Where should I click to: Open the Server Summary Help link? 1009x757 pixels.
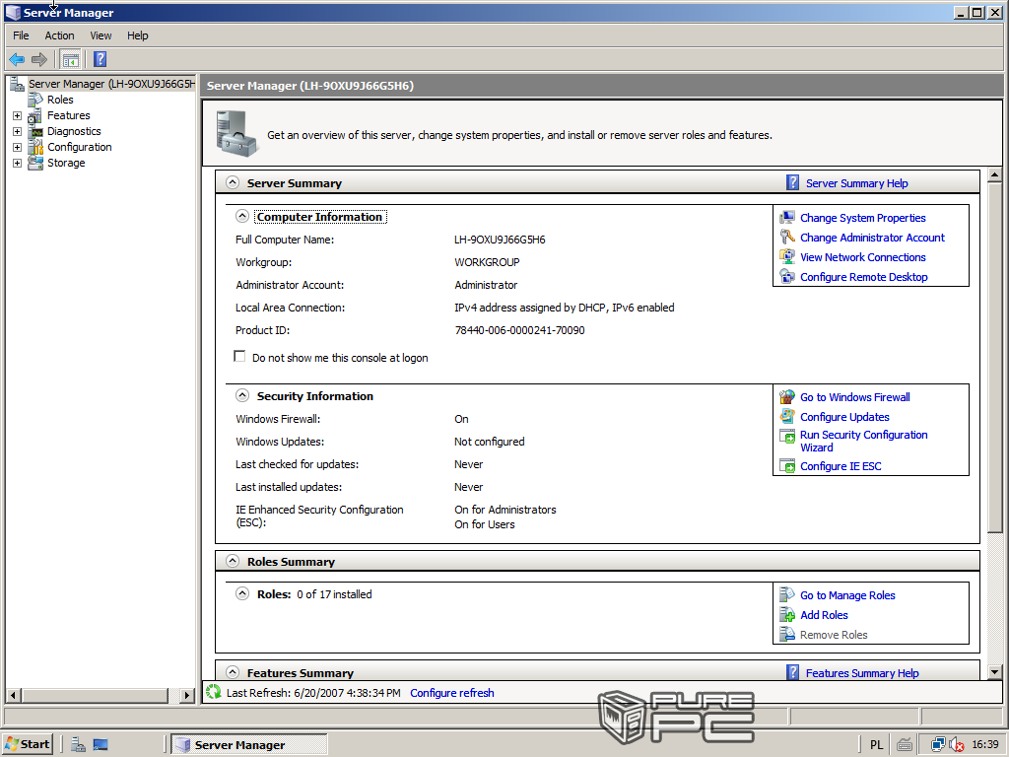(x=857, y=183)
